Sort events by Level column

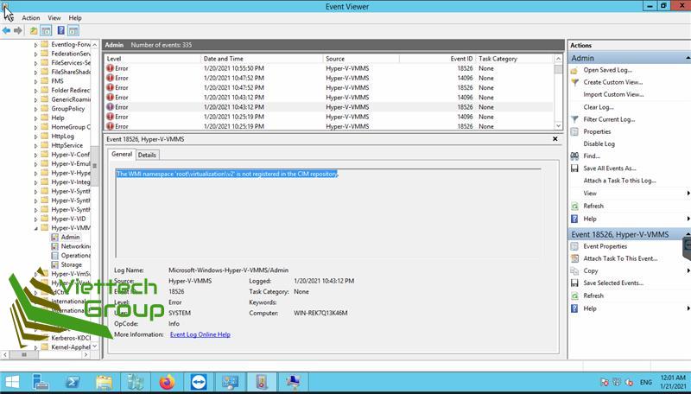coord(153,59)
